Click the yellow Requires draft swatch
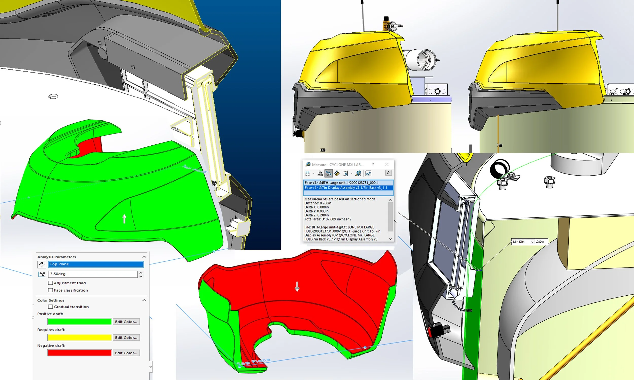Viewport: 634px width, 380px height. click(80, 337)
